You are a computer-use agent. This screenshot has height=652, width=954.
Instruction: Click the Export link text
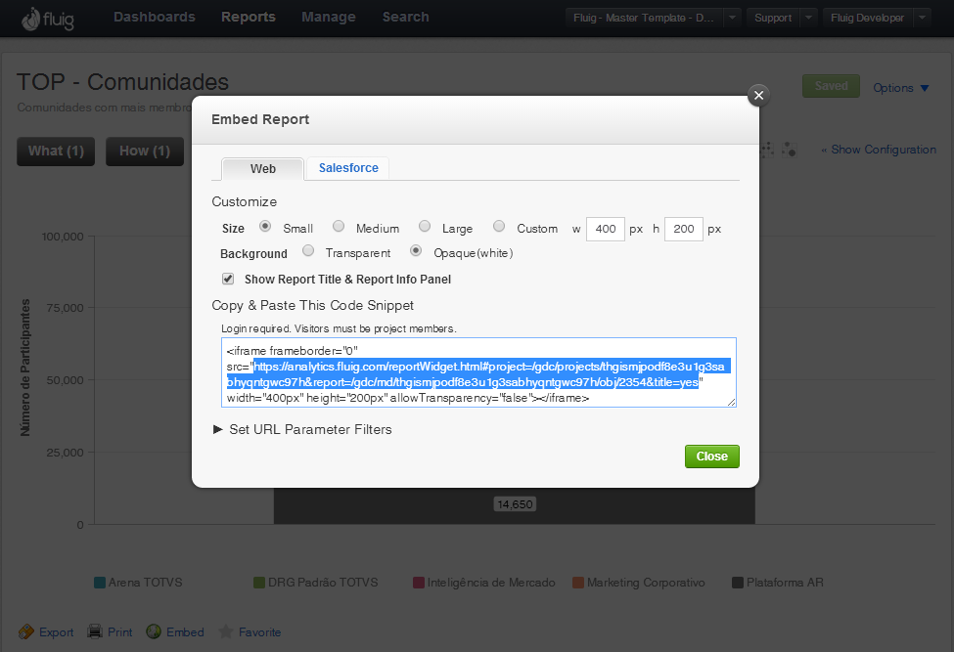point(57,632)
